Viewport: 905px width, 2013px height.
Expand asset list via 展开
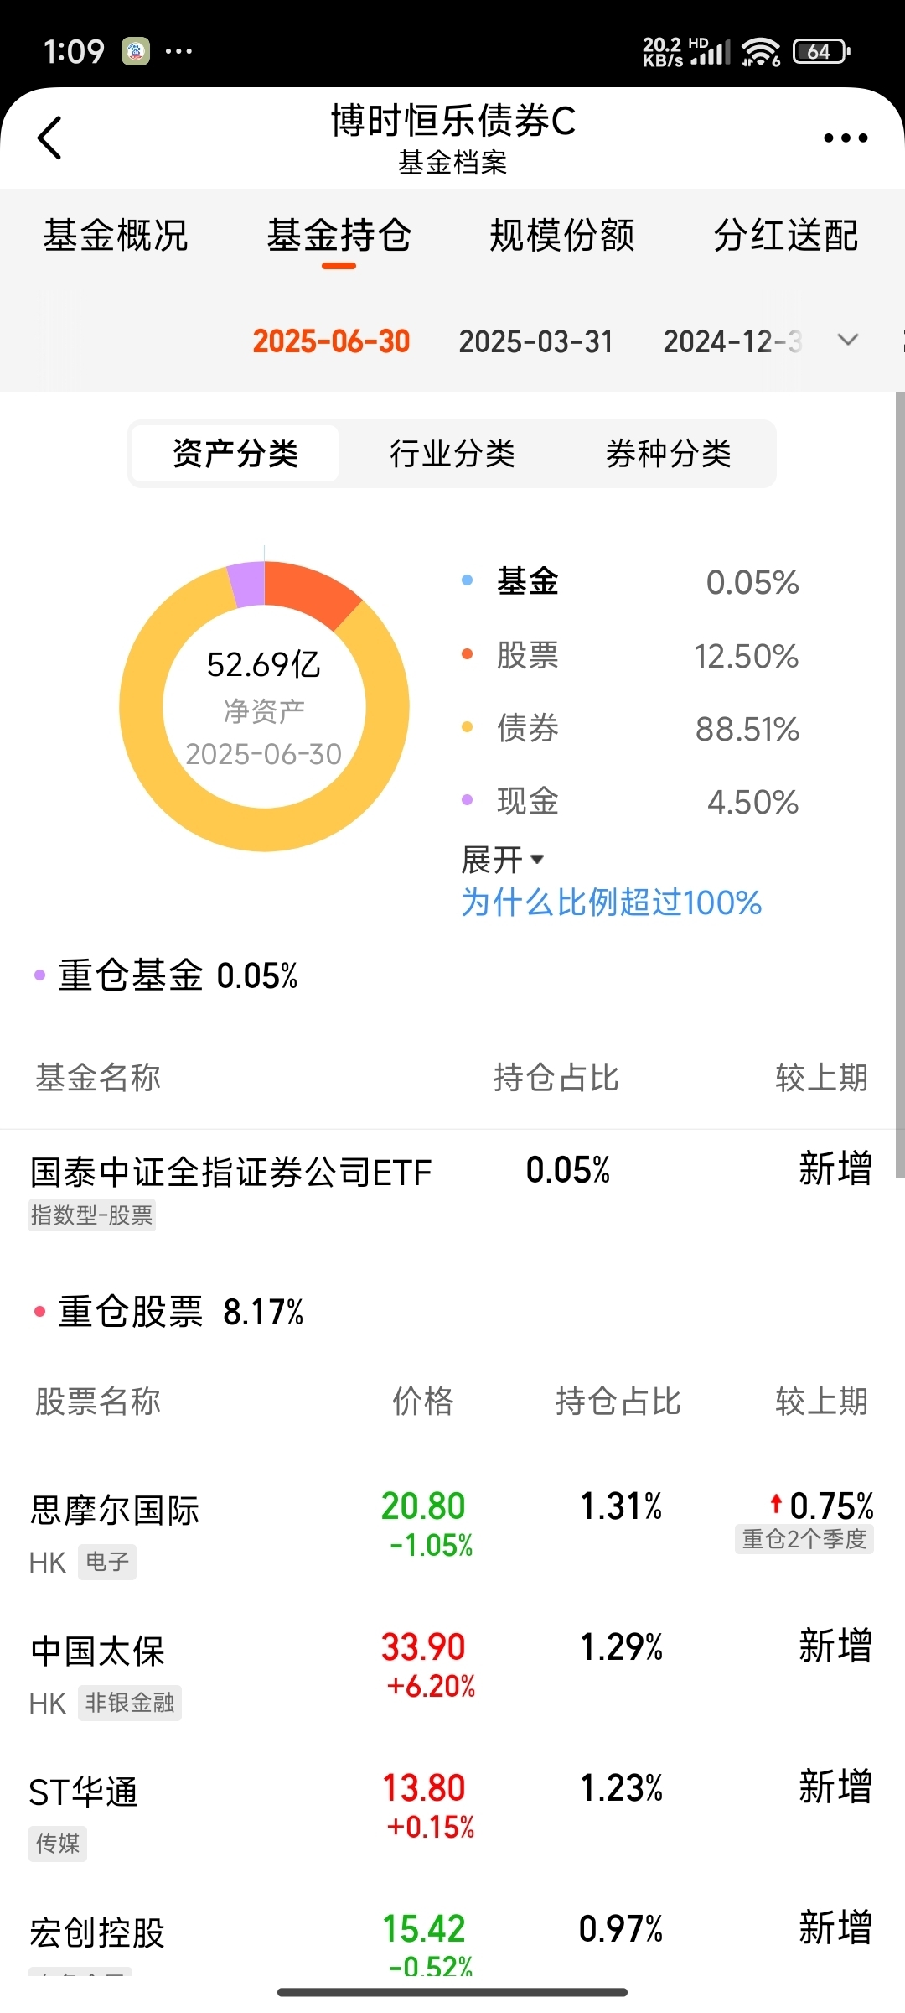pos(503,860)
